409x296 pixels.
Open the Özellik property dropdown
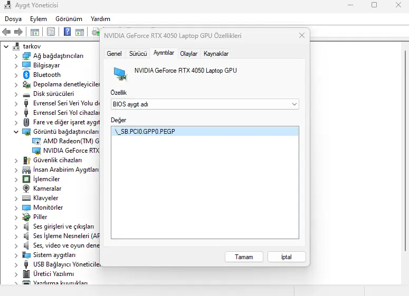[205, 104]
